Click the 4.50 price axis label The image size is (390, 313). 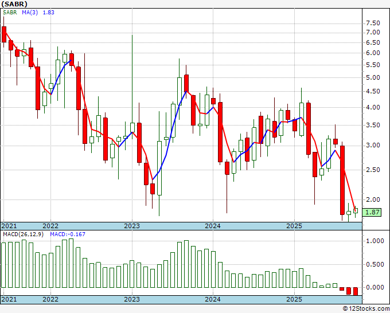[373, 92]
